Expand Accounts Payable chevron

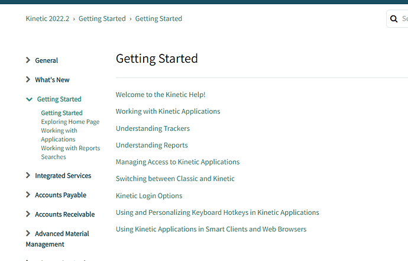pyautogui.click(x=28, y=195)
